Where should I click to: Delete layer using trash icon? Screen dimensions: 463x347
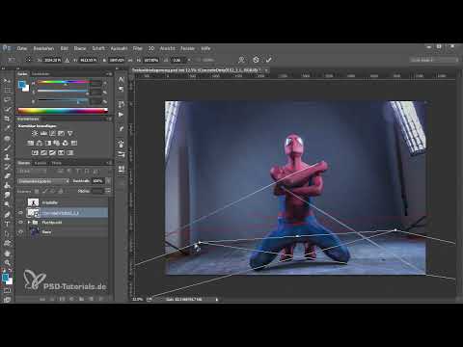(100, 299)
